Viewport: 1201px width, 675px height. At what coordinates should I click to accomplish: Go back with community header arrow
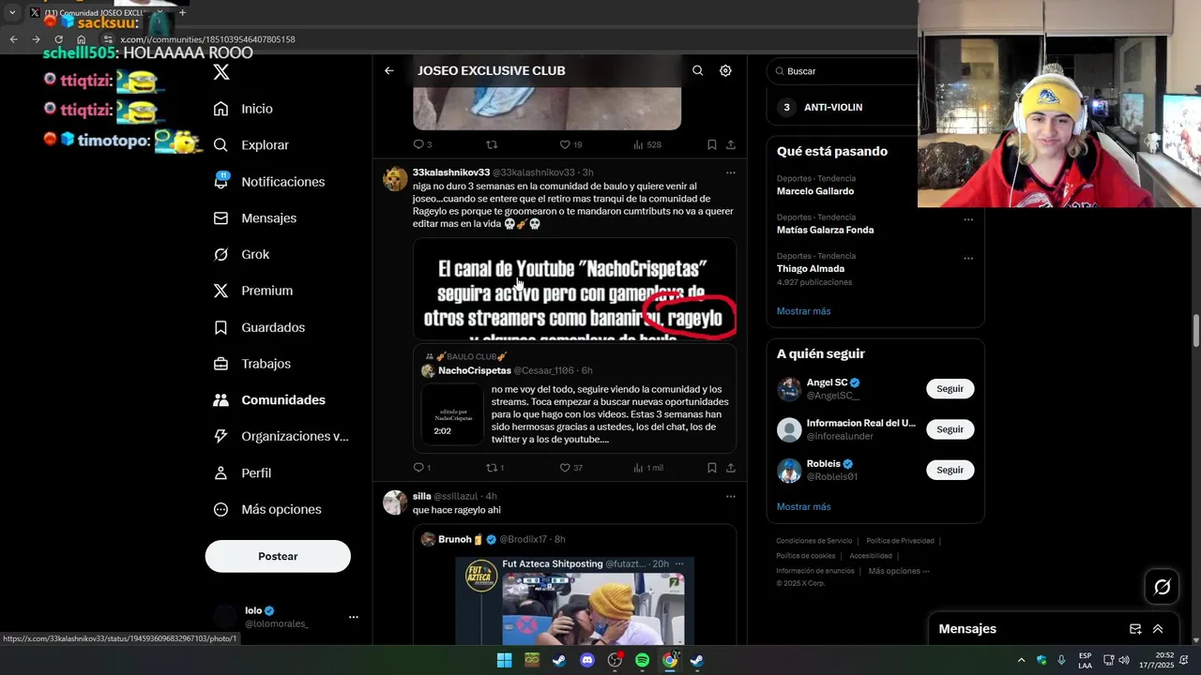click(x=389, y=70)
